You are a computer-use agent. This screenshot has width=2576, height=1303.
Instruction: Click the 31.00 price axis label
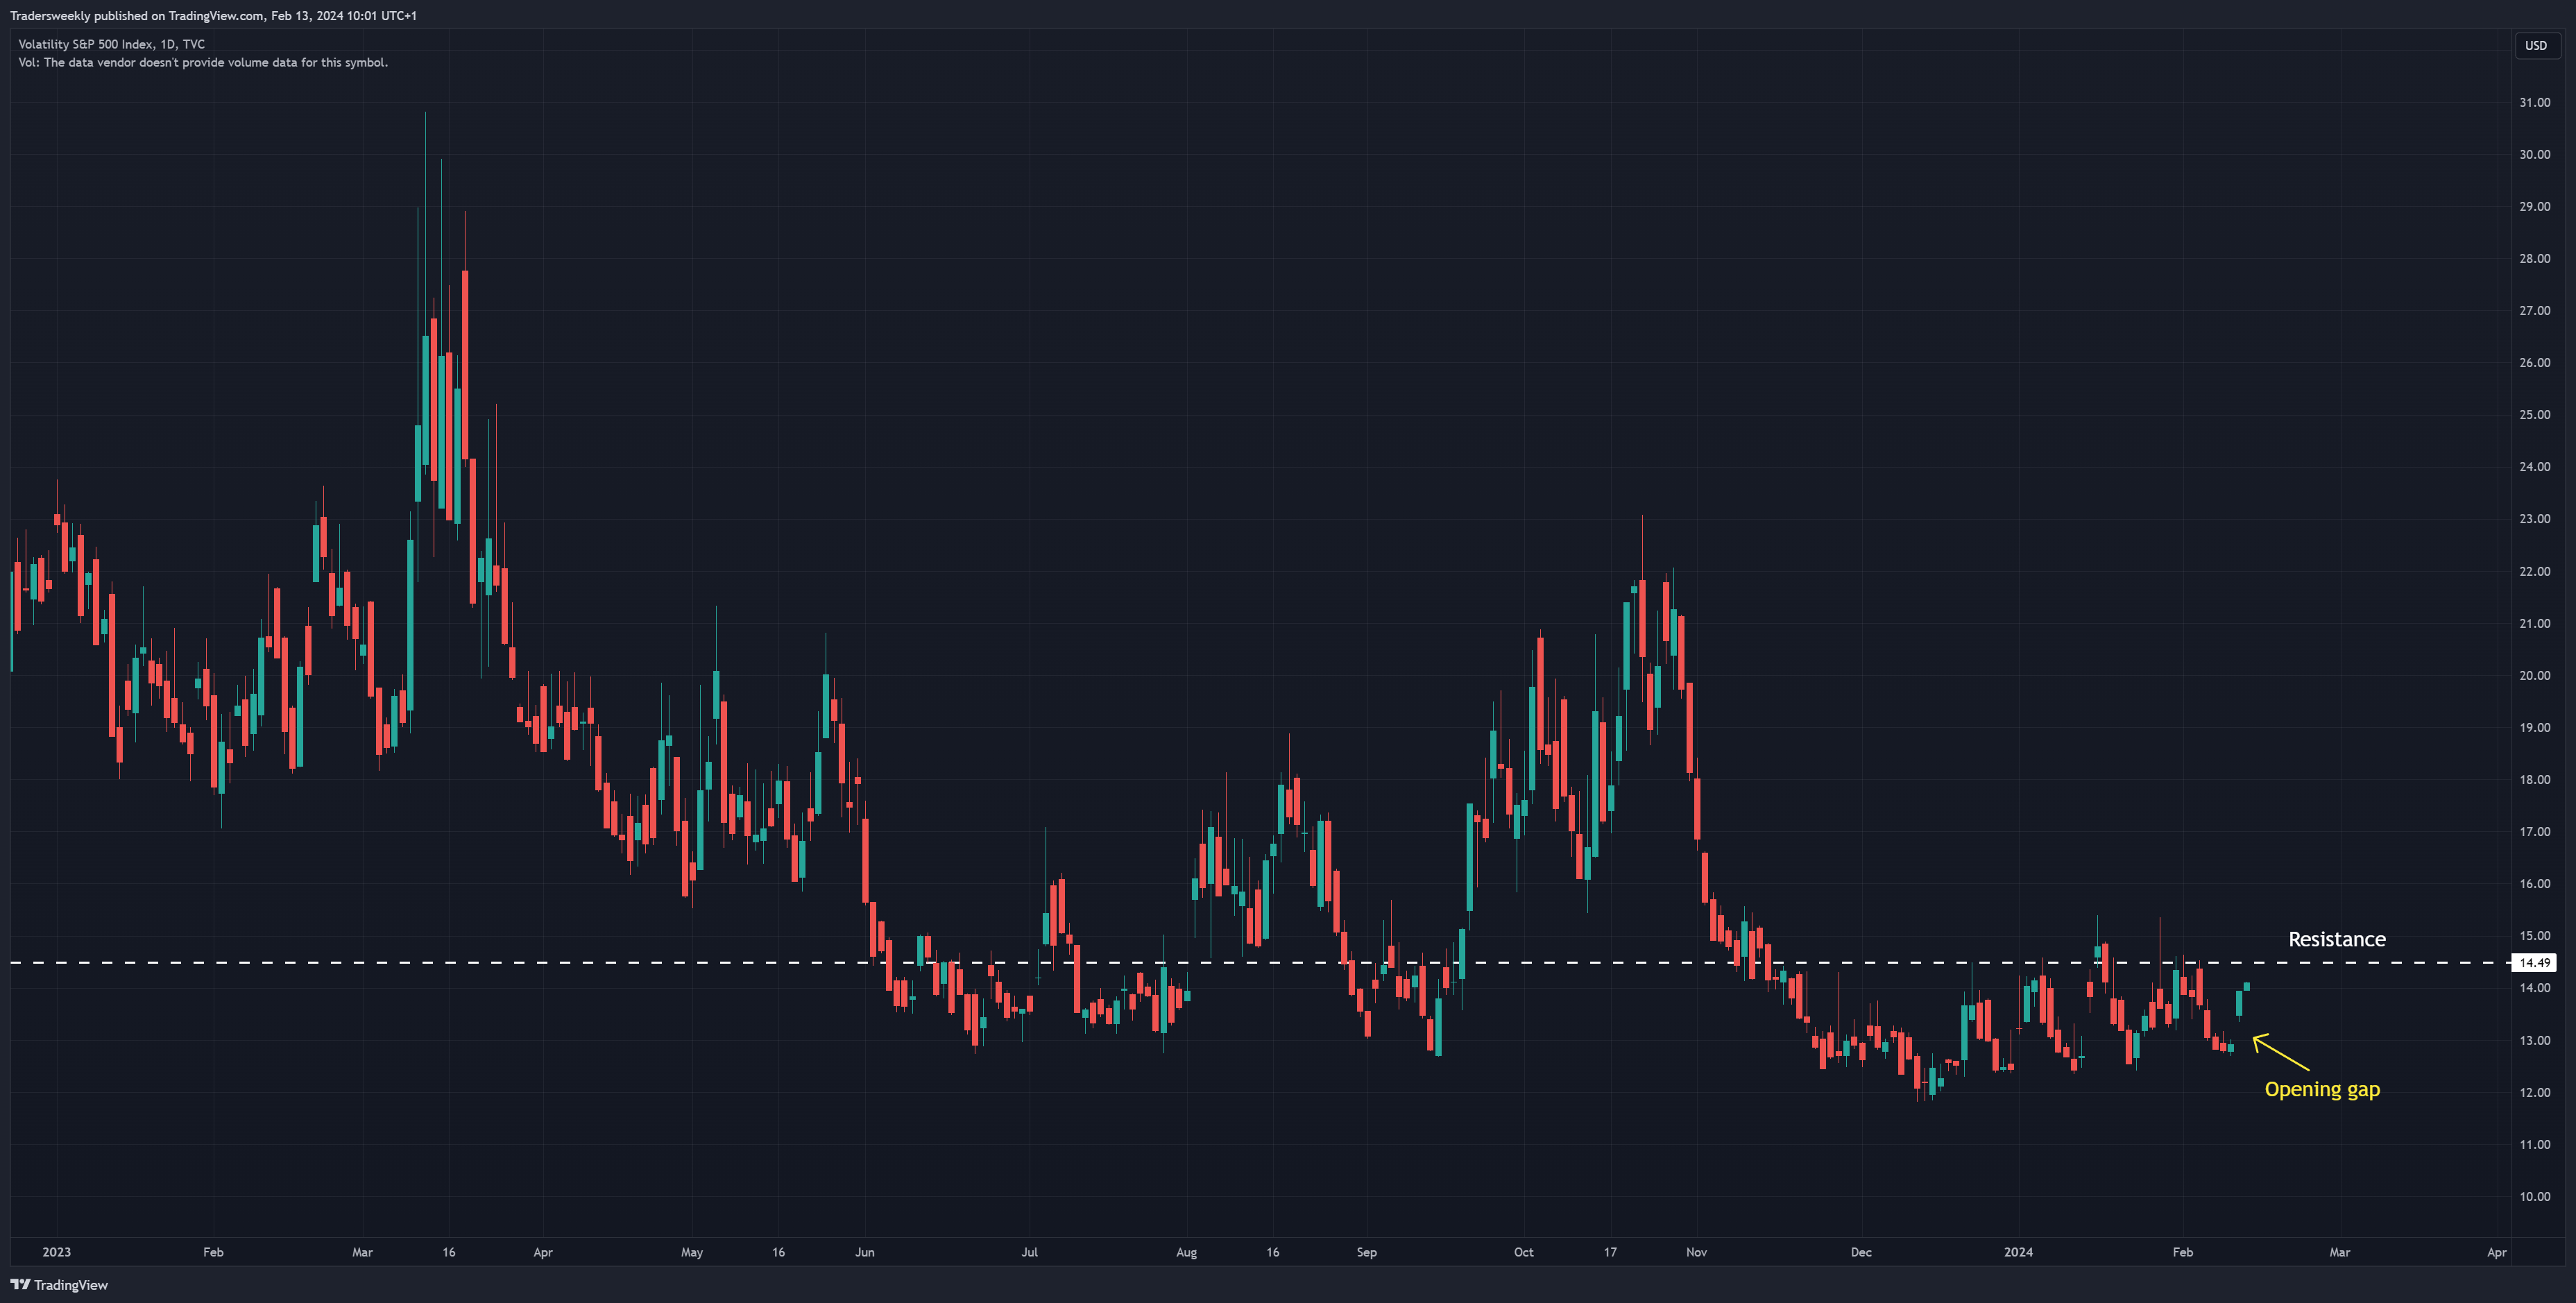click(2534, 102)
